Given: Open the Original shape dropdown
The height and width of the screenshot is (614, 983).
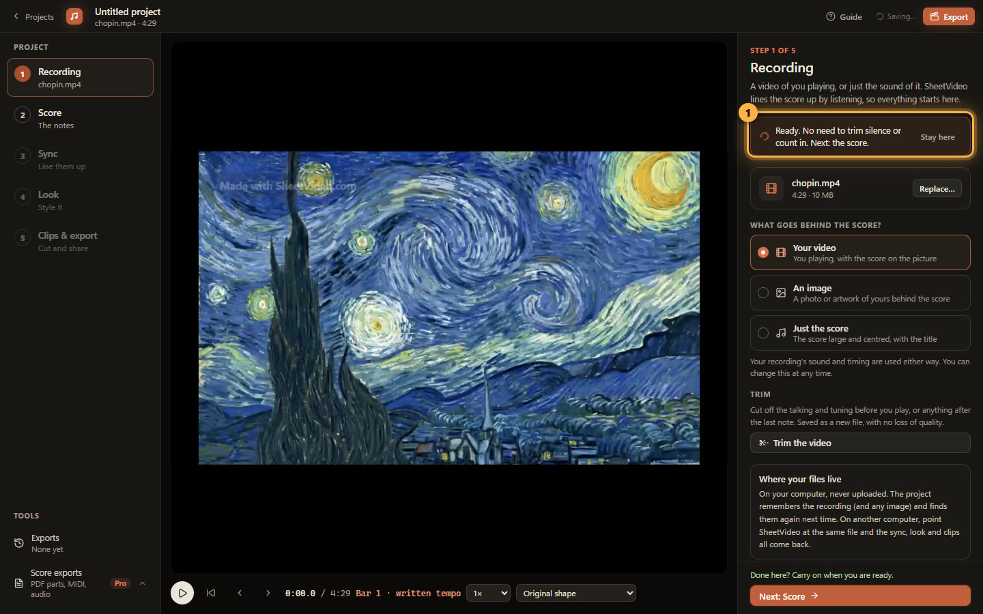Looking at the screenshot, I should tap(576, 593).
